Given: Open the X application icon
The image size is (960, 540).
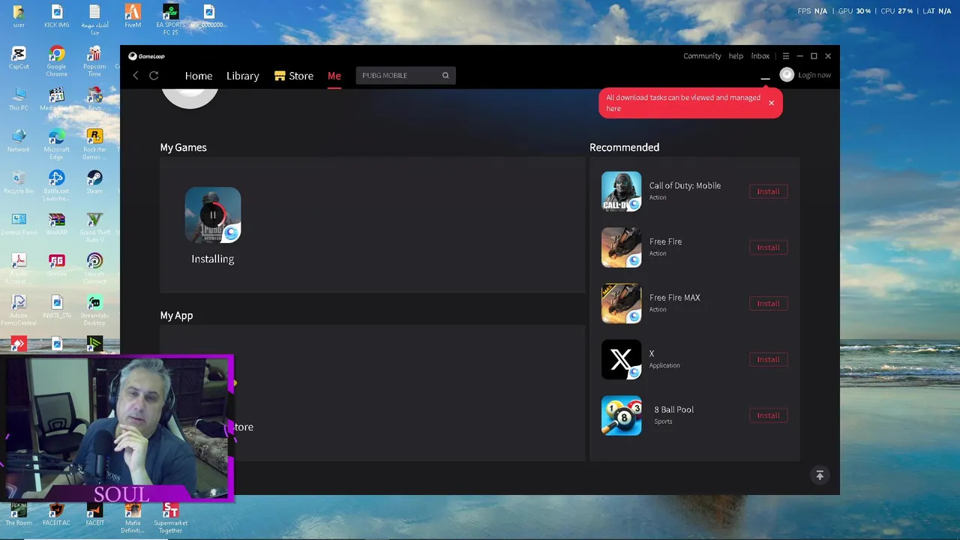Looking at the screenshot, I should coord(621,359).
